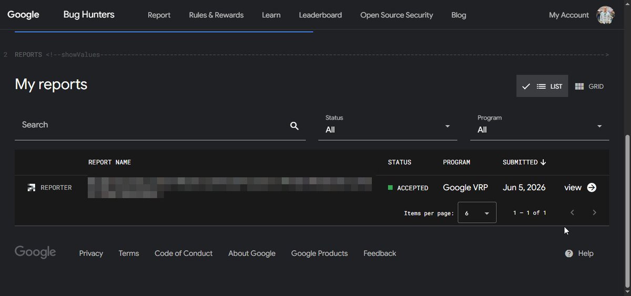631x296 pixels.
Task: Sort by the REPORT NAME column
Action: pyautogui.click(x=109, y=162)
